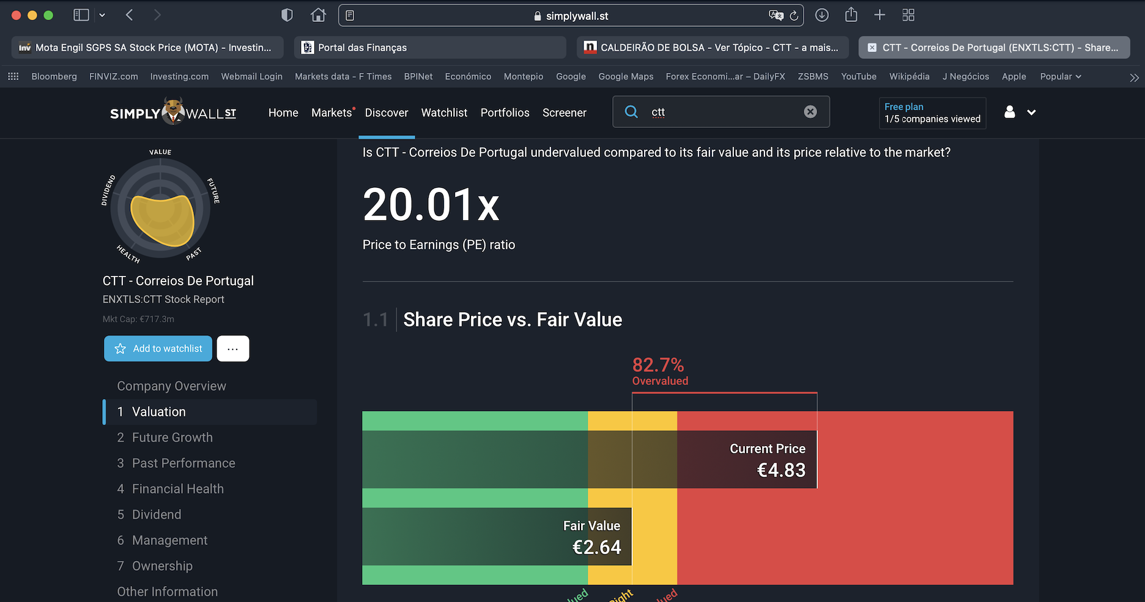
Task: Click the share icon in toolbar
Action: [x=851, y=15]
